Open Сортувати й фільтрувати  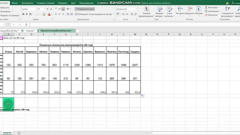coord(227,12)
